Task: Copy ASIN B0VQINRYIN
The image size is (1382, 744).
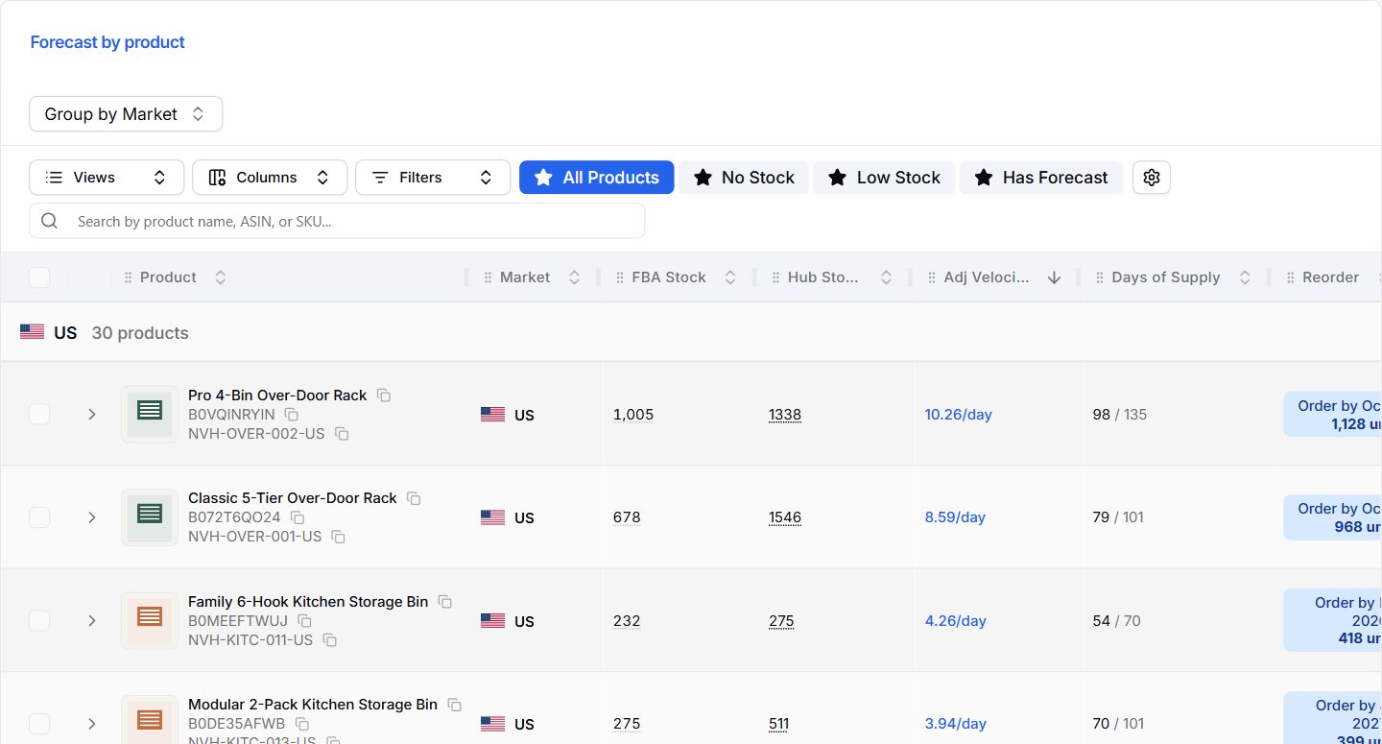Action: coord(292,415)
